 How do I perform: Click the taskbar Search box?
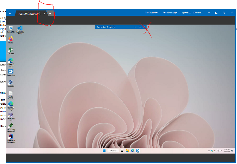pyautogui.click(x=113, y=151)
